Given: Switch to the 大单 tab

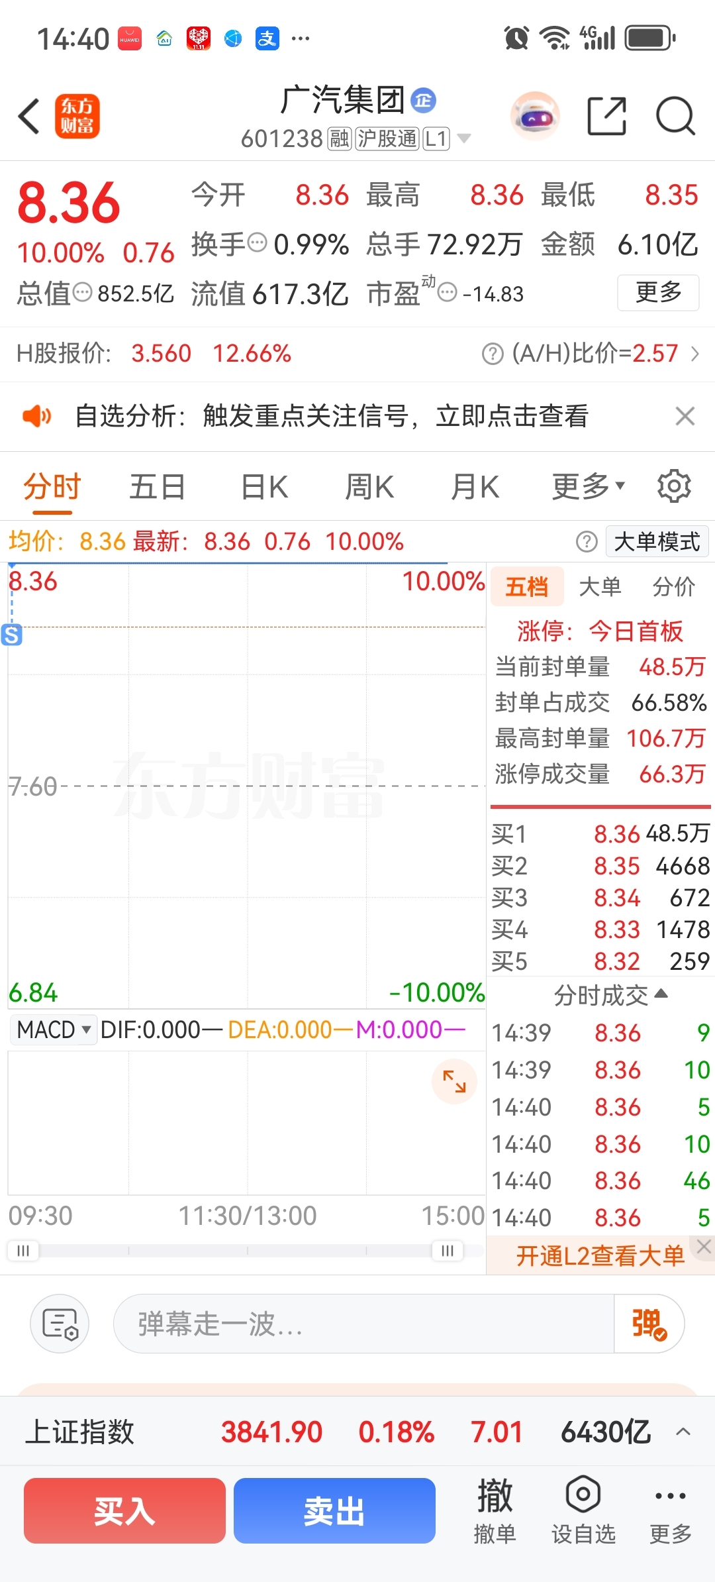Looking at the screenshot, I should 600,586.
